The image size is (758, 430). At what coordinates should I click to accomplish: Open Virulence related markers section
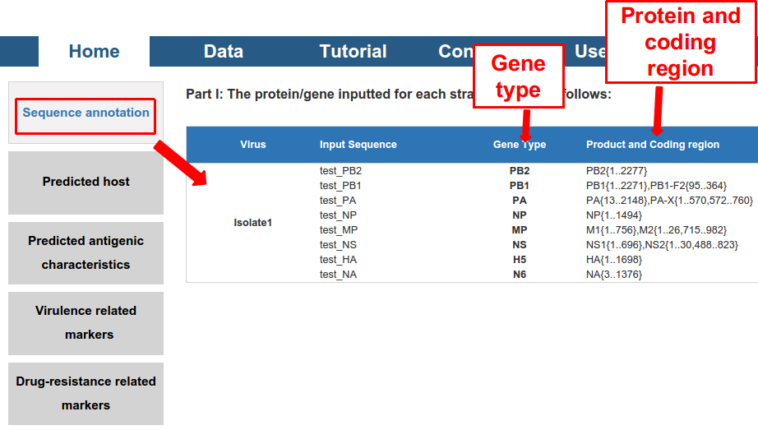pyautogui.click(x=86, y=322)
